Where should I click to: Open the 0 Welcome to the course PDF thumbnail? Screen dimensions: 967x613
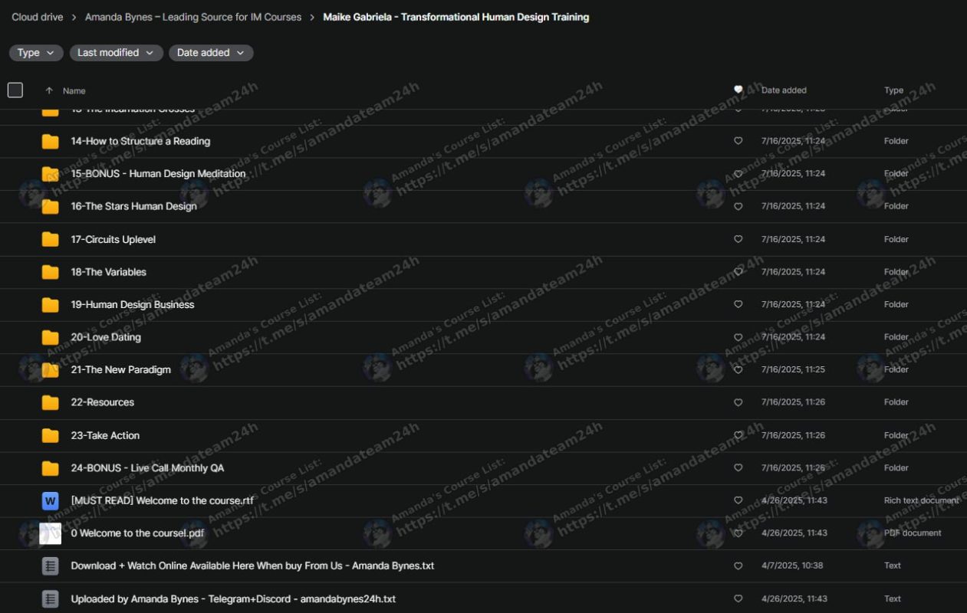[x=50, y=533]
